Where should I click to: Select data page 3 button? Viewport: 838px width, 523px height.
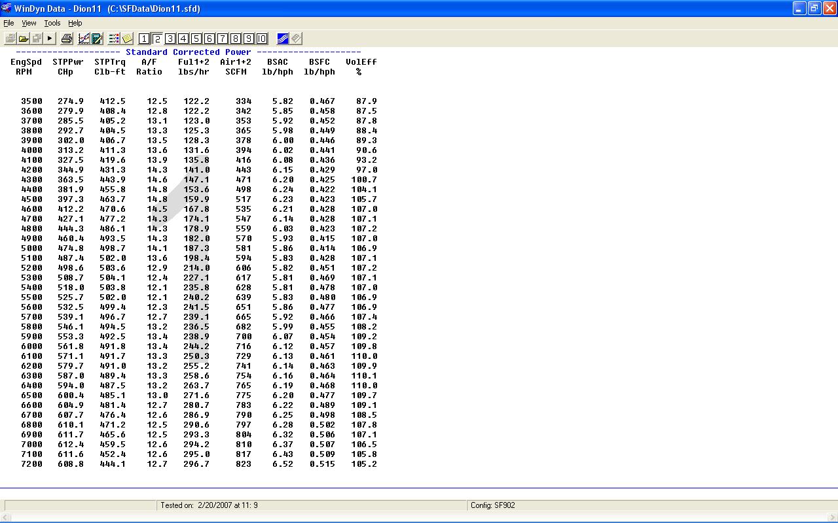click(170, 39)
